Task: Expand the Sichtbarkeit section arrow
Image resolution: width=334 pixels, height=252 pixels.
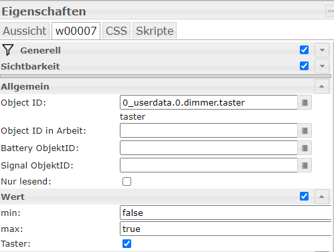Action: click(x=322, y=66)
